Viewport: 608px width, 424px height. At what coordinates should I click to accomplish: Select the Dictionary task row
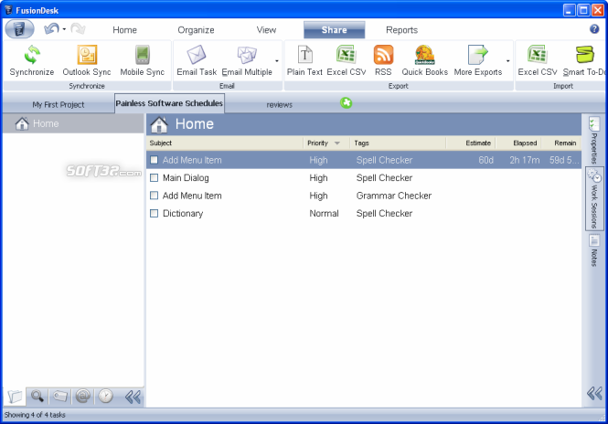point(364,213)
